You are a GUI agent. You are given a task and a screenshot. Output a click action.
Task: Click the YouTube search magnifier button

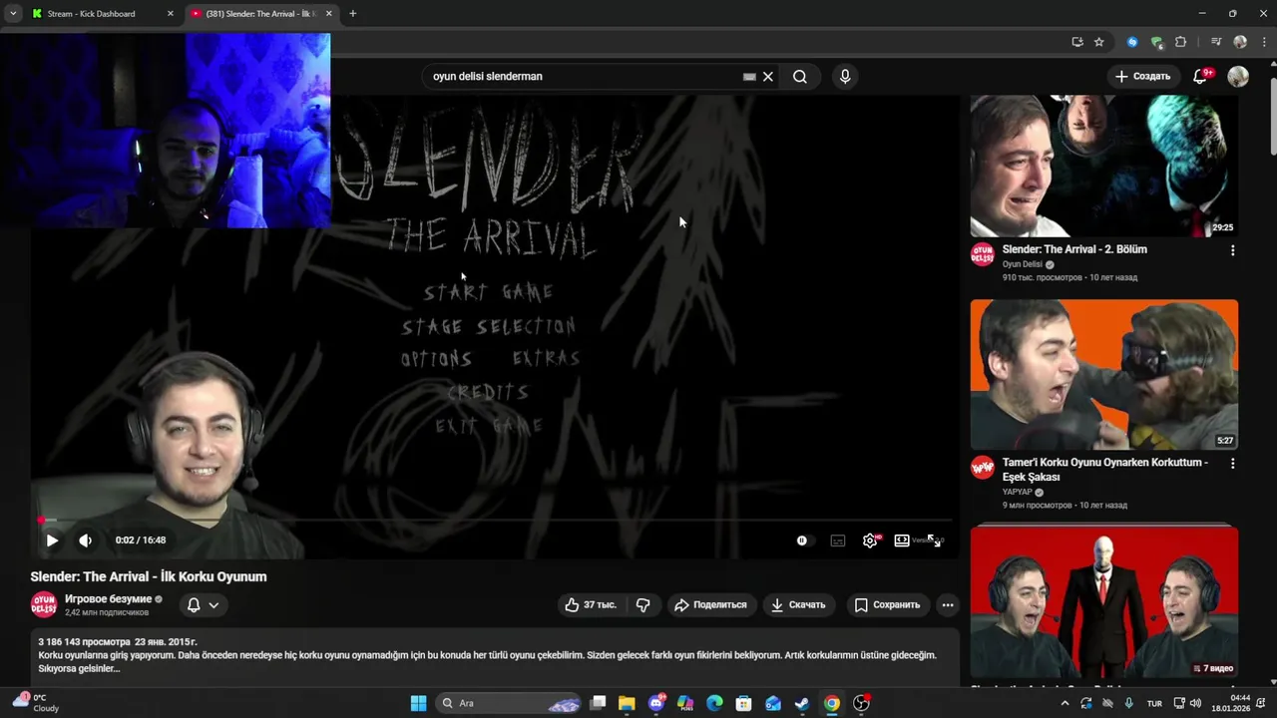tap(800, 77)
